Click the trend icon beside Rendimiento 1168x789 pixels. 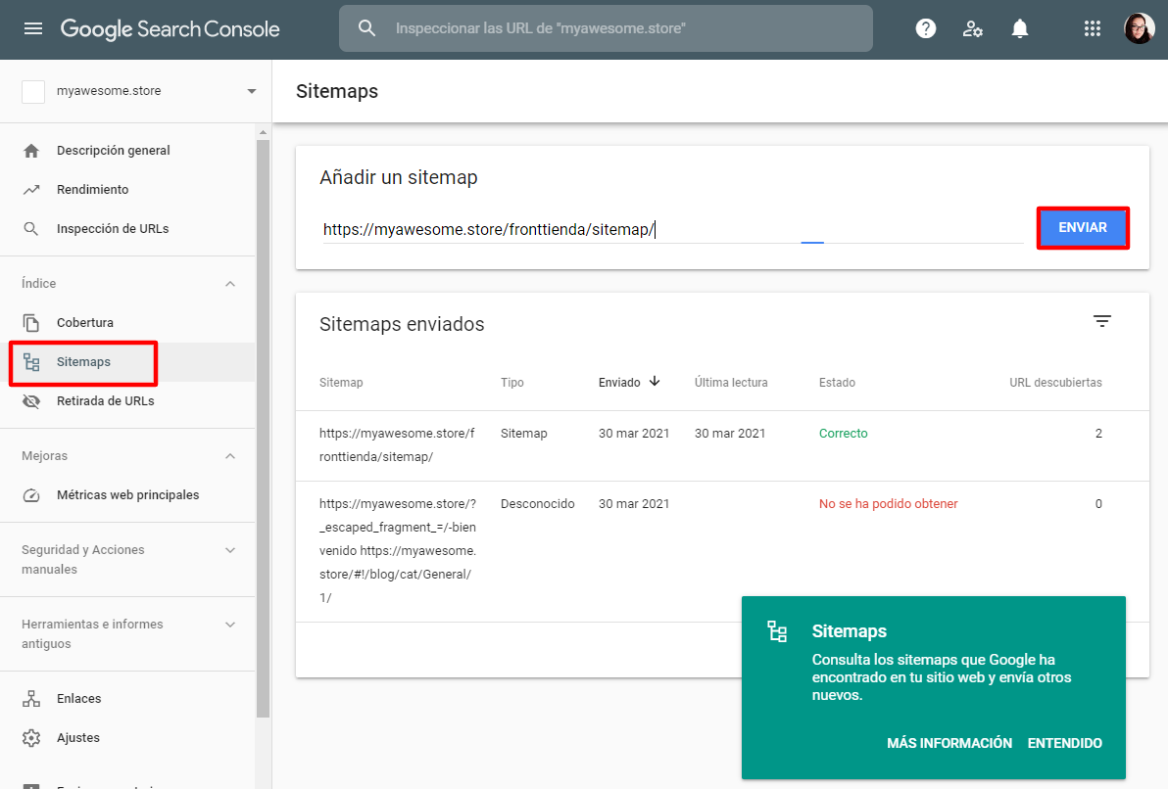[x=31, y=190]
